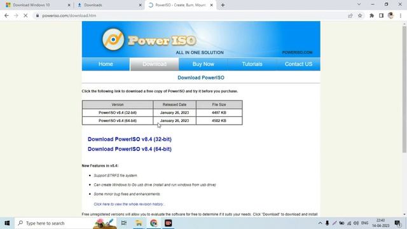Bookmark this page with the star

tap(360, 15)
